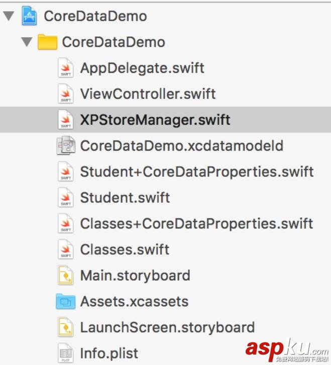Open CoreDataDemo.xcdatamodeld file name
This screenshot has height=365, width=331.
coord(182,146)
